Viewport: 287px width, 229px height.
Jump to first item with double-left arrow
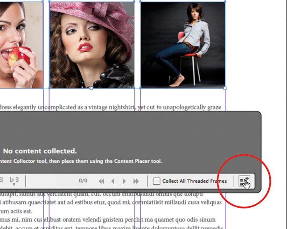101,181
